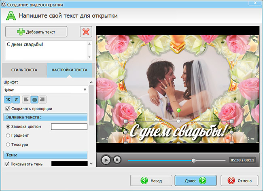Viewport: 263px width, 191px height.
Task: Click the playback progress slider knob
Action: coord(193,161)
